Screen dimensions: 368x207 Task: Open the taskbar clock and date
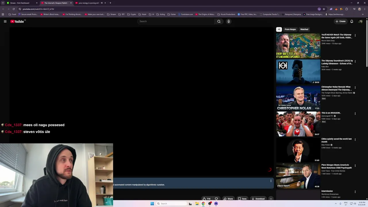coord(362,204)
